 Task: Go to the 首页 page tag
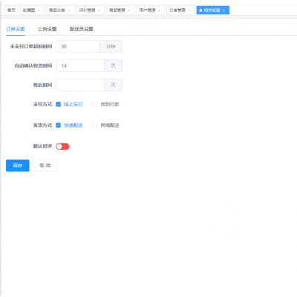coord(11,10)
